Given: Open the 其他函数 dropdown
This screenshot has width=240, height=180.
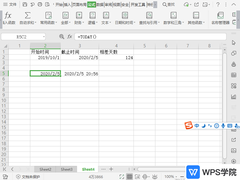Looking at the screenshot, I should coord(196,18).
